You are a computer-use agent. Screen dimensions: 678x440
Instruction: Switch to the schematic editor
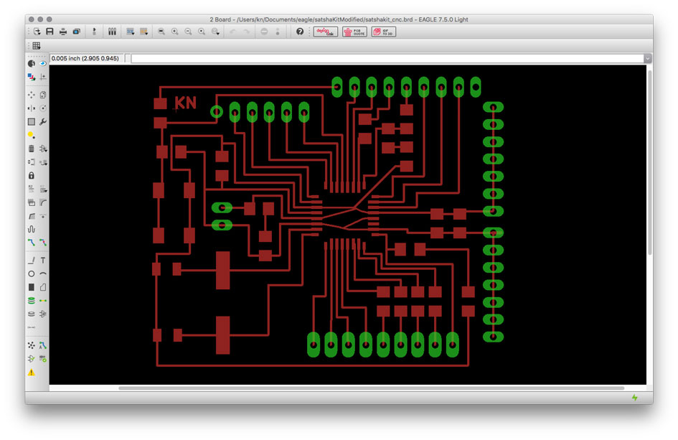(94, 32)
